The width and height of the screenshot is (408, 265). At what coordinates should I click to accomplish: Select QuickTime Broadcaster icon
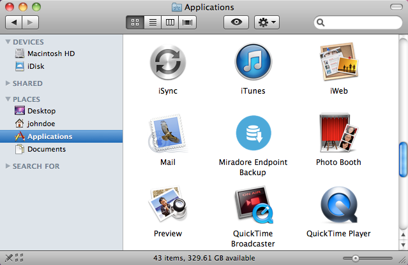[x=253, y=204]
